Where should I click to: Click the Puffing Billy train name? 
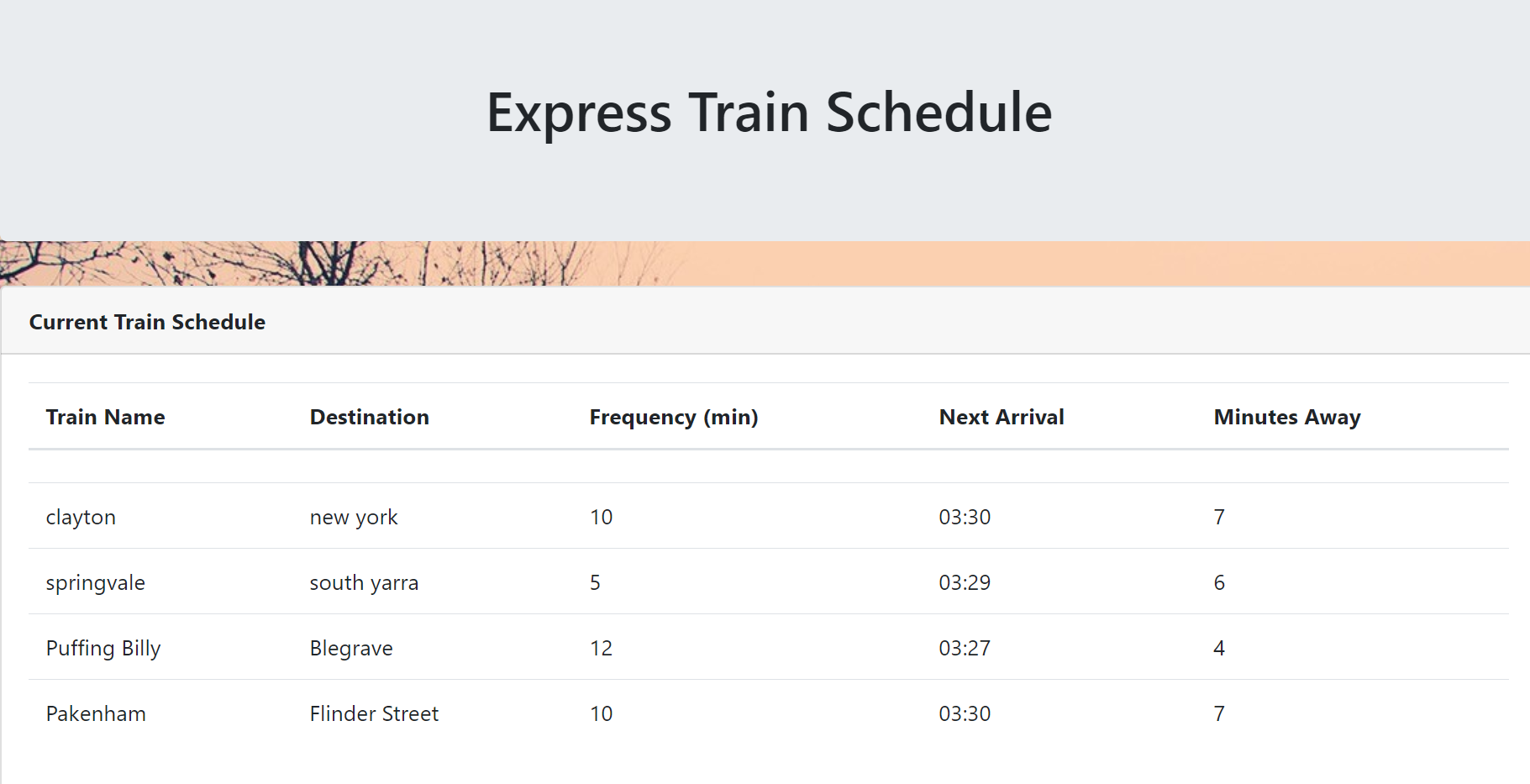[103, 648]
